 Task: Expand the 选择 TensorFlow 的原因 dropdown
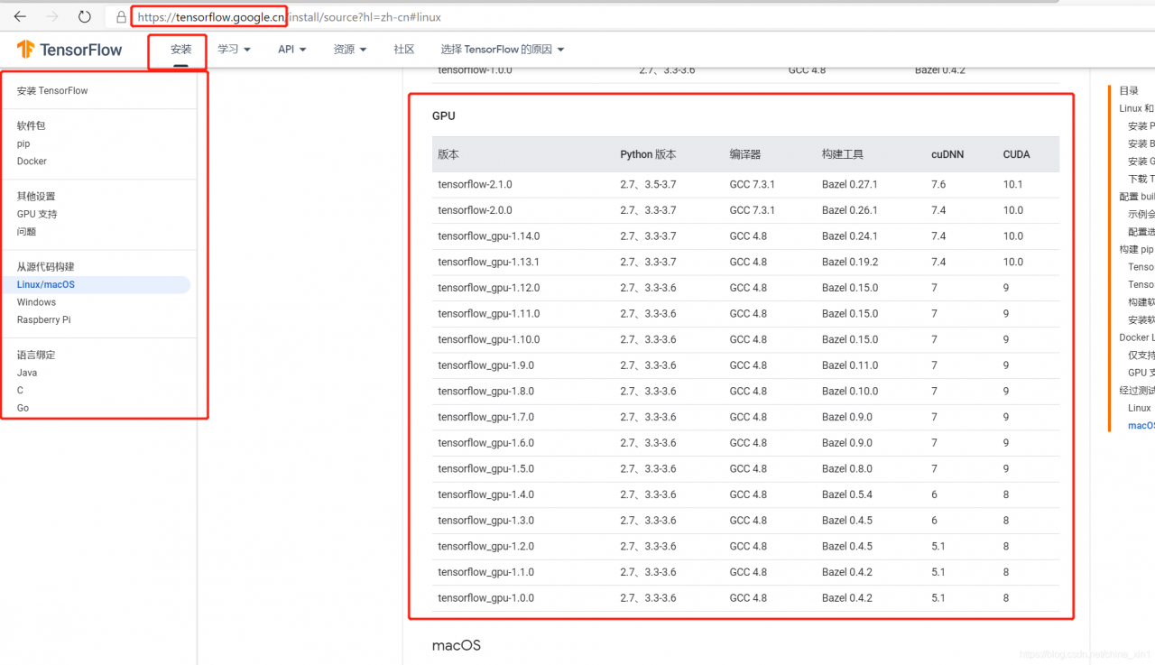pos(503,50)
